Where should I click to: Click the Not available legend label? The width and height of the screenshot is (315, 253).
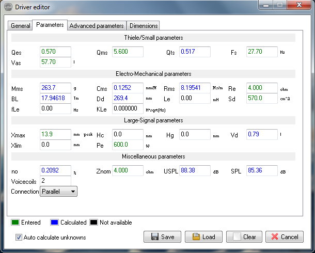(x=116, y=223)
